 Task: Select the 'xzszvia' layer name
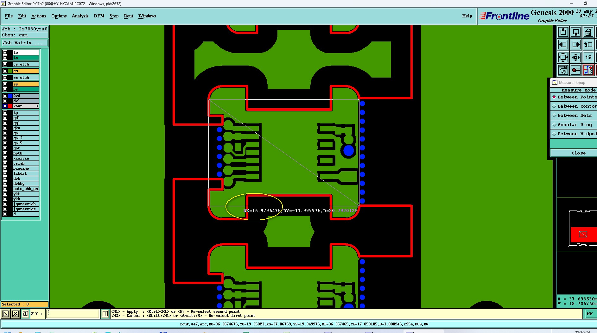click(26, 158)
